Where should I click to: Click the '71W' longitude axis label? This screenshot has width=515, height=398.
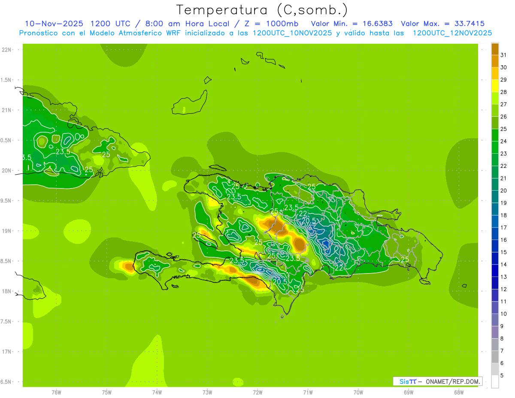308,392
